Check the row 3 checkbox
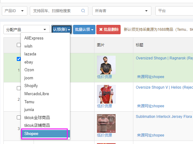Image resolution: width=193 pixels, height=144 pixels. 19,117
